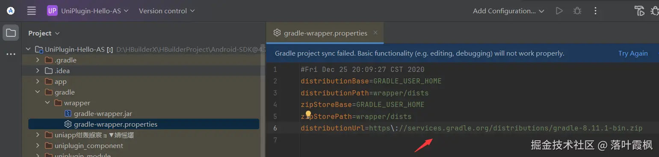Collapse the gradle folder arrow

38,92
